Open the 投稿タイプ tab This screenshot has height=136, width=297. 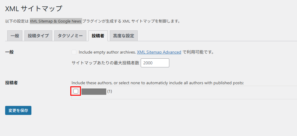pos(38,36)
